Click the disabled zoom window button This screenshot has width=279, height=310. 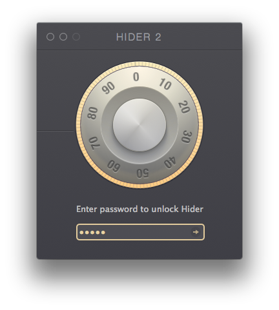(76, 37)
